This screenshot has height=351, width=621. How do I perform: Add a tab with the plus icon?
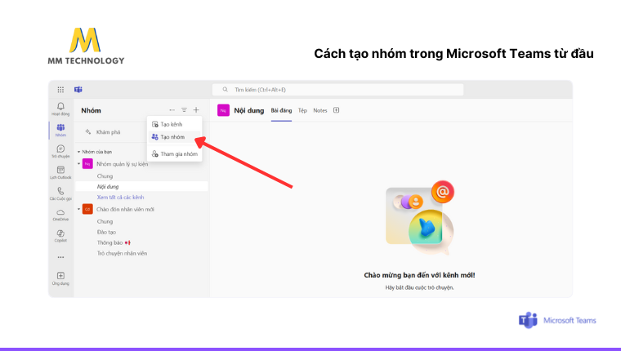(337, 110)
